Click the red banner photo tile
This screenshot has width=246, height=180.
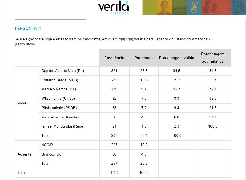click(216, 7)
